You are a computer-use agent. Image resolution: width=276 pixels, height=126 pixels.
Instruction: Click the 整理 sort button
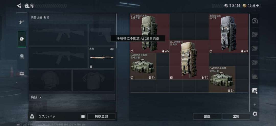tap(207, 116)
